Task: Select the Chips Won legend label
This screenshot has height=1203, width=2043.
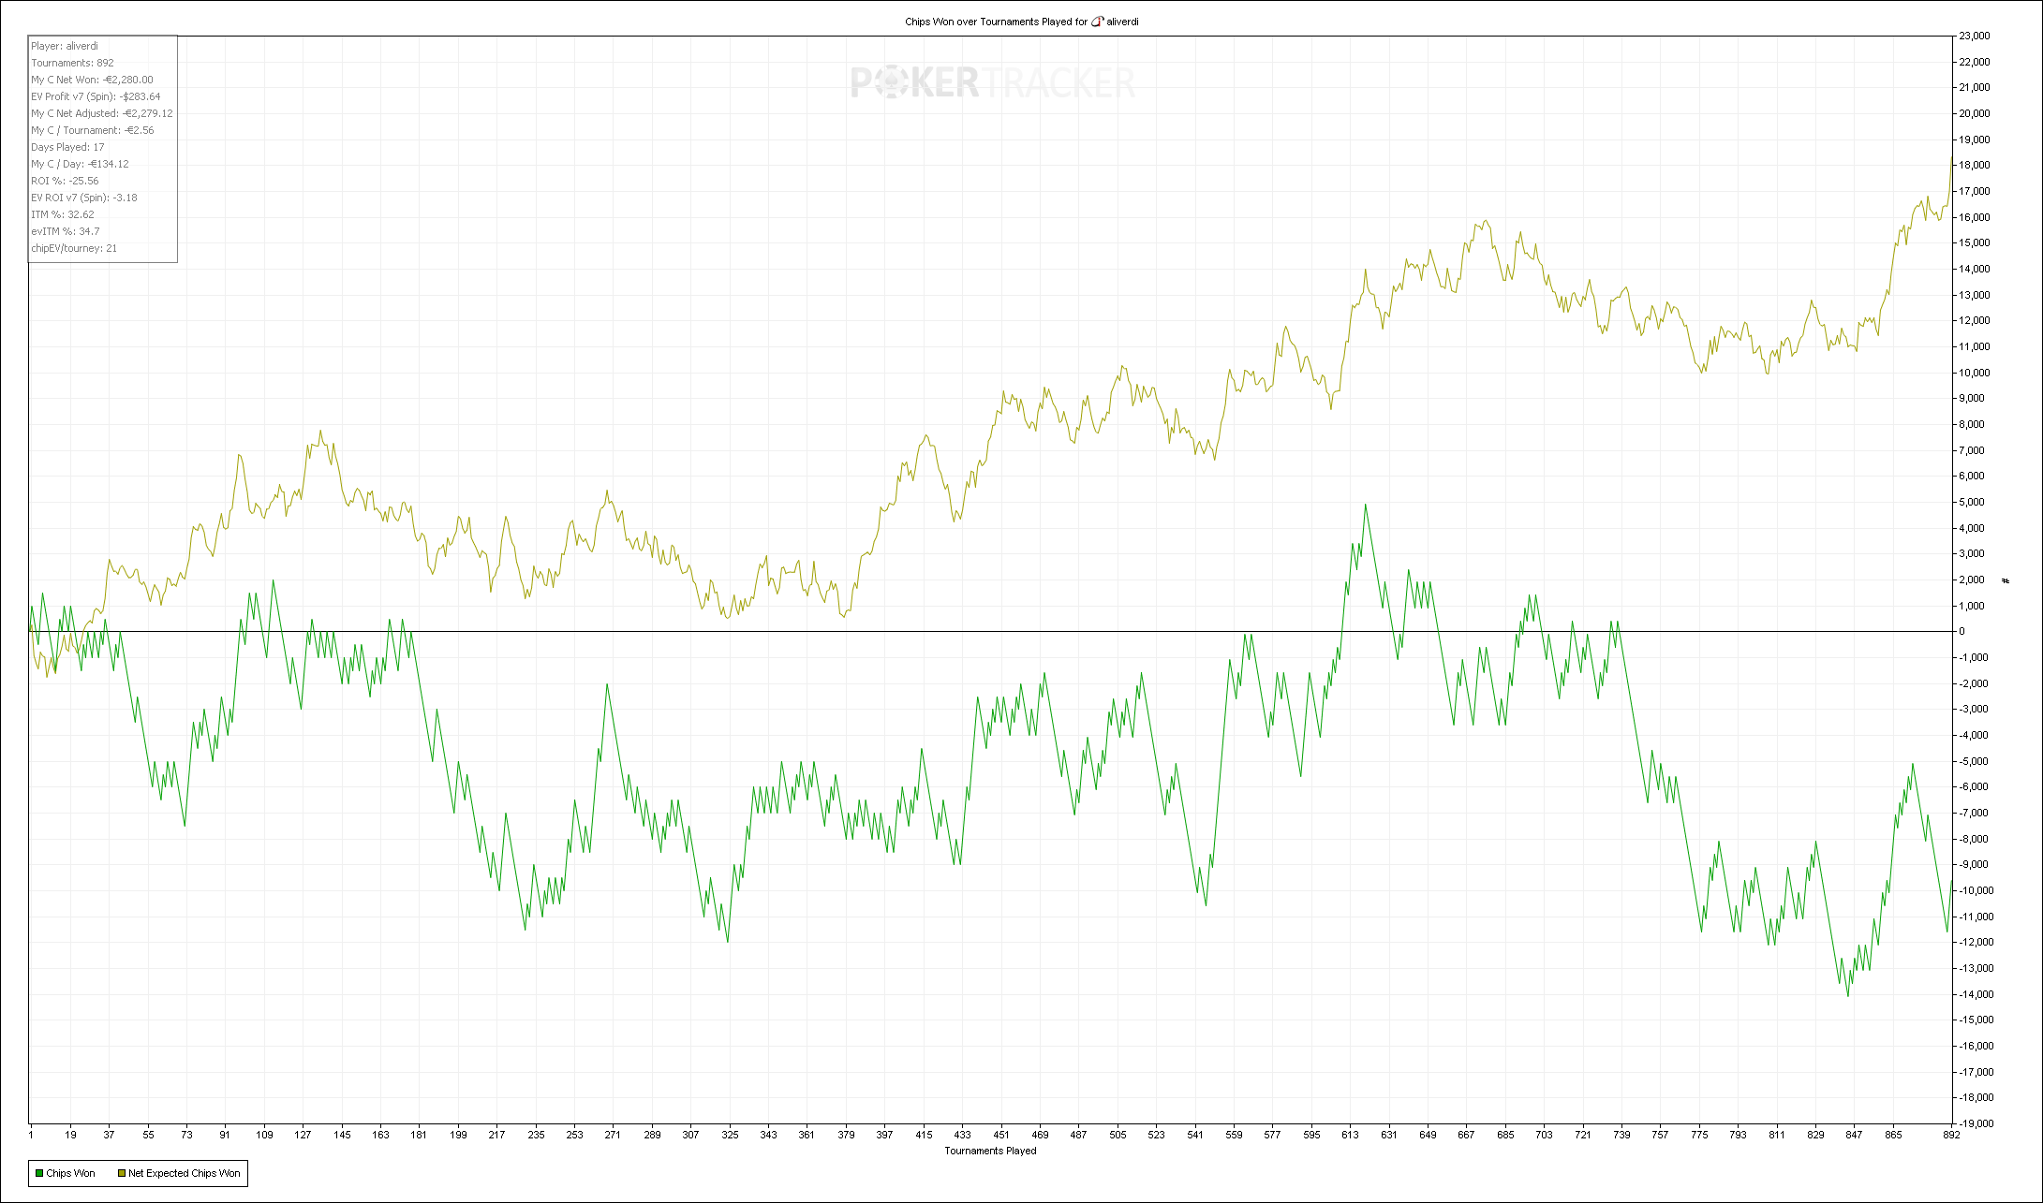Action: [x=71, y=1173]
